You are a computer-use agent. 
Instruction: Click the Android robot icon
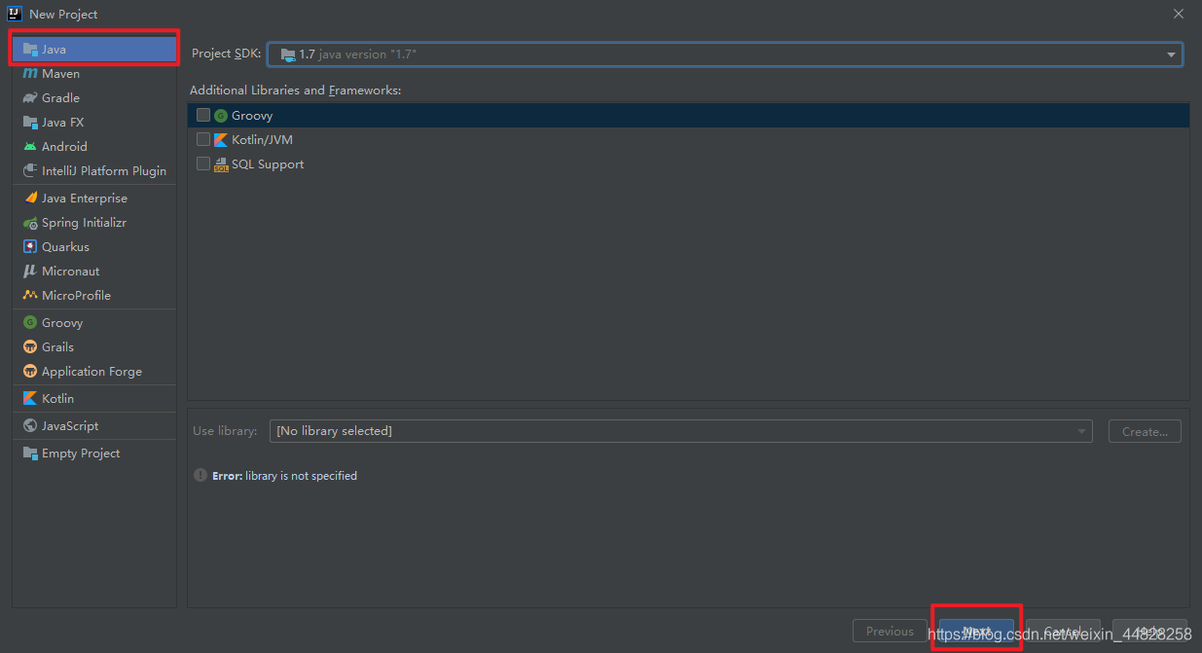(30, 147)
